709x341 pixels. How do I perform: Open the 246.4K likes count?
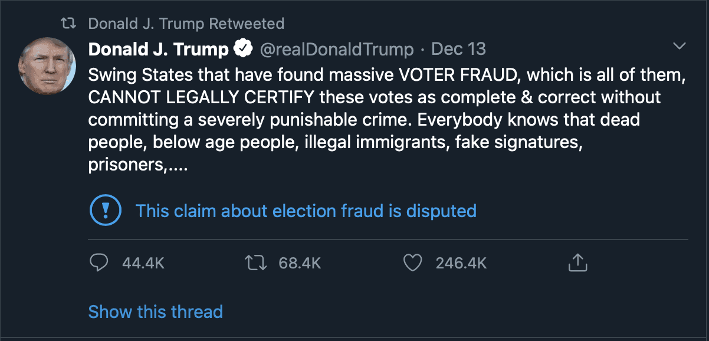pos(461,263)
